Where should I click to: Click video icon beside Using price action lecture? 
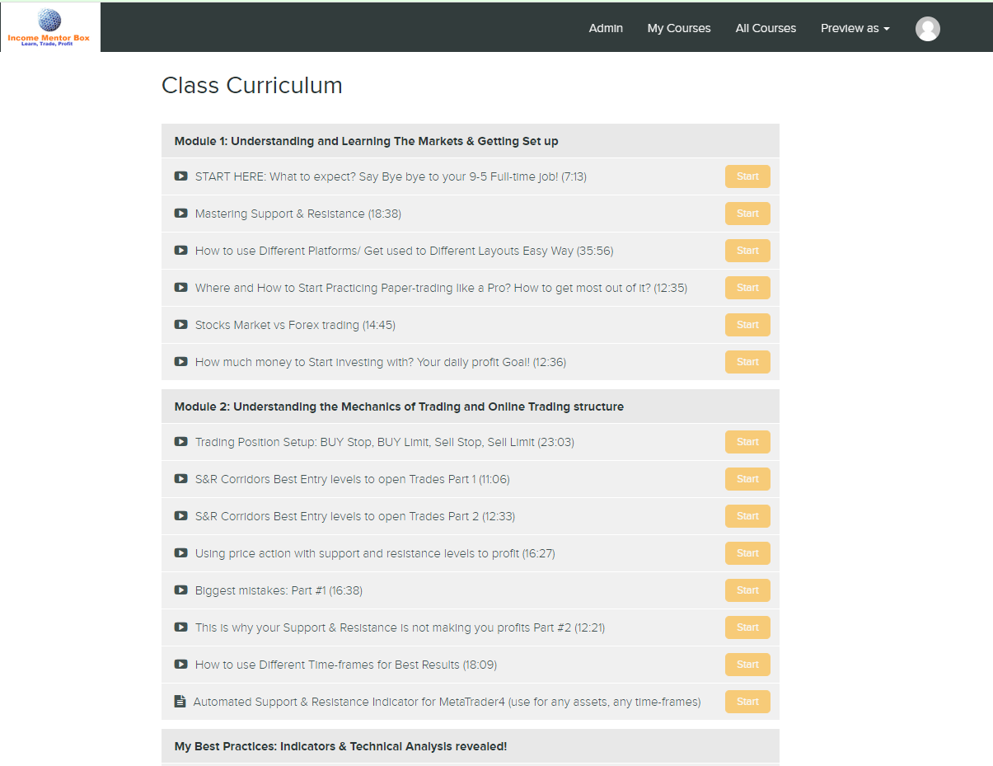click(181, 553)
